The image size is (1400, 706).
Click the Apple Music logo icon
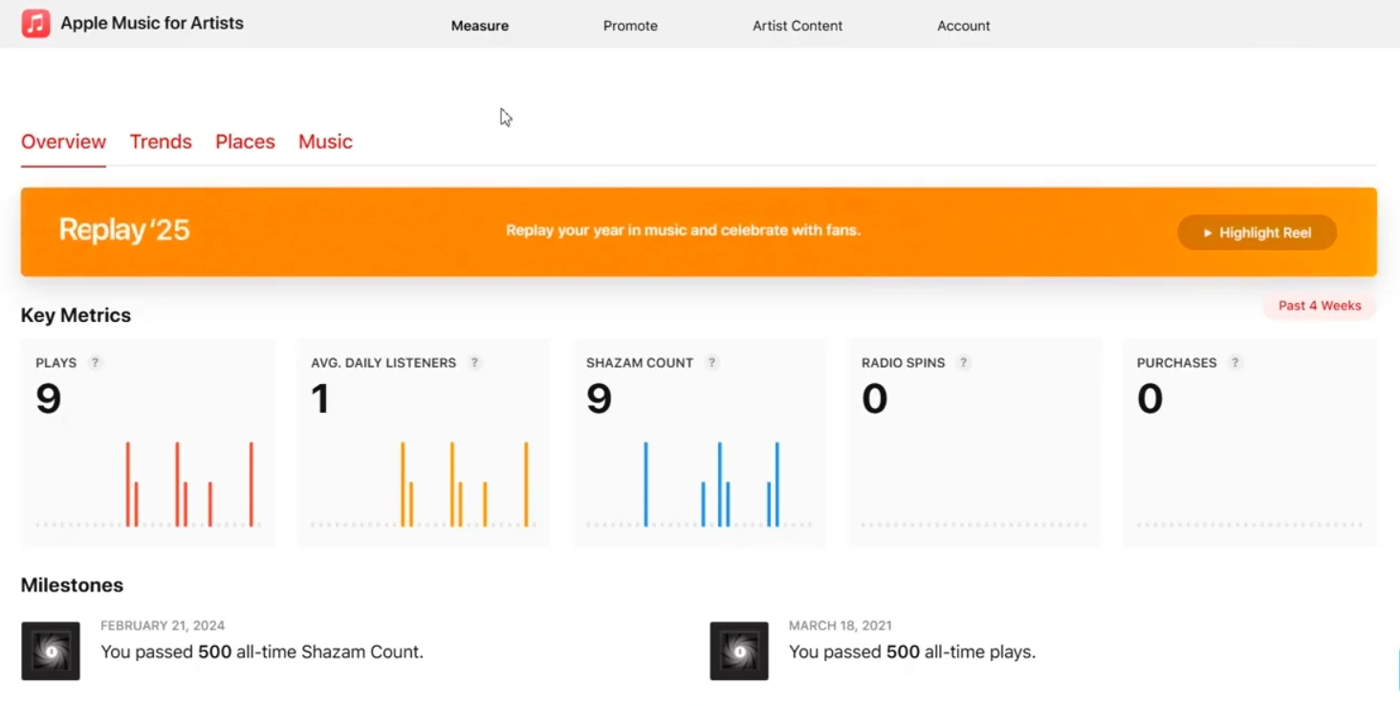35,23
